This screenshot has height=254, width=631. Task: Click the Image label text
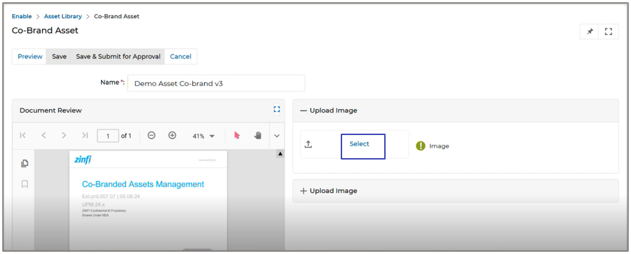click(x=439, y=146)
